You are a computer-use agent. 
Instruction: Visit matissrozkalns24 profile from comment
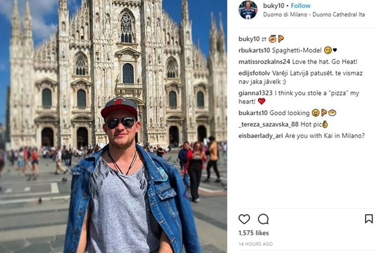tap(264, 62)
